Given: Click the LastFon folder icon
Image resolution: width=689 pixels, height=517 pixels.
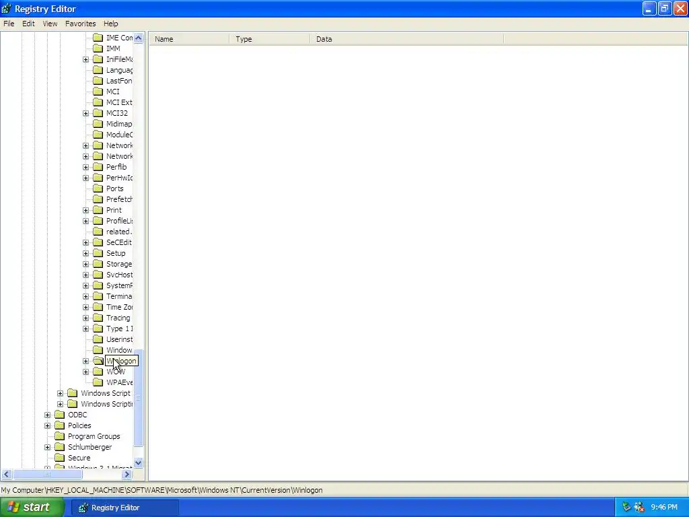Looking at the screenshot, I should click(98, 81).
